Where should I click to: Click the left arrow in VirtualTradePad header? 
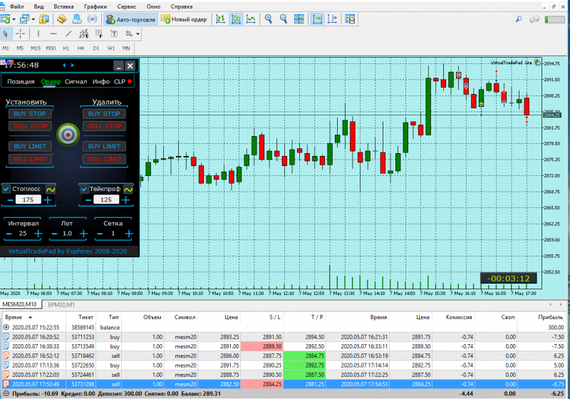coord(64,66)
